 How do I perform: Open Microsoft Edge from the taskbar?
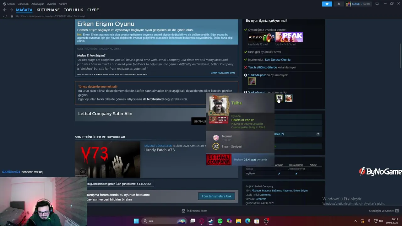247,221
